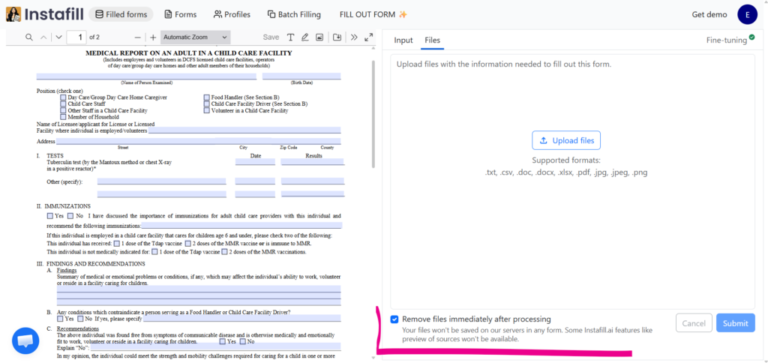Open the chat support bubble
The width and height of the screenshot is (768, 363).
click(x=25, y=340)
